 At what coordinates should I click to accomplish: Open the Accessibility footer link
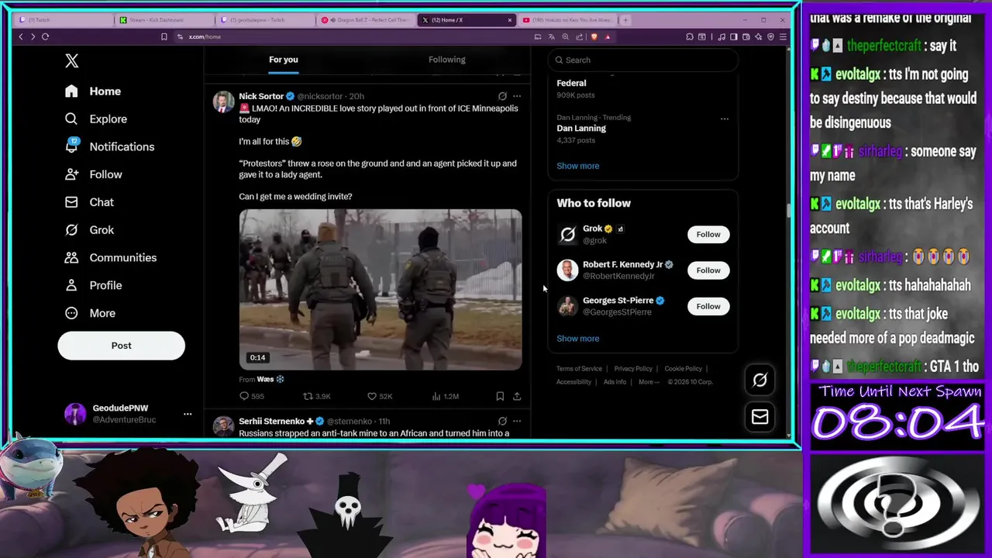click(573, 382)
